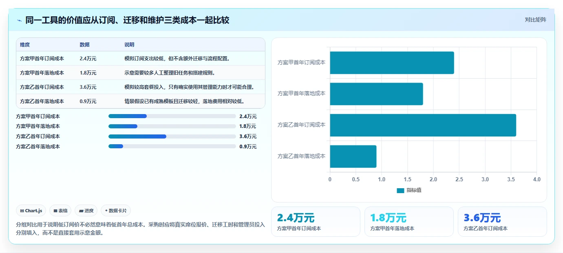563x253 pixels.
Task: Click the chart bar for 方案甲首年订阅成本
Action: [x=392, y=63]
